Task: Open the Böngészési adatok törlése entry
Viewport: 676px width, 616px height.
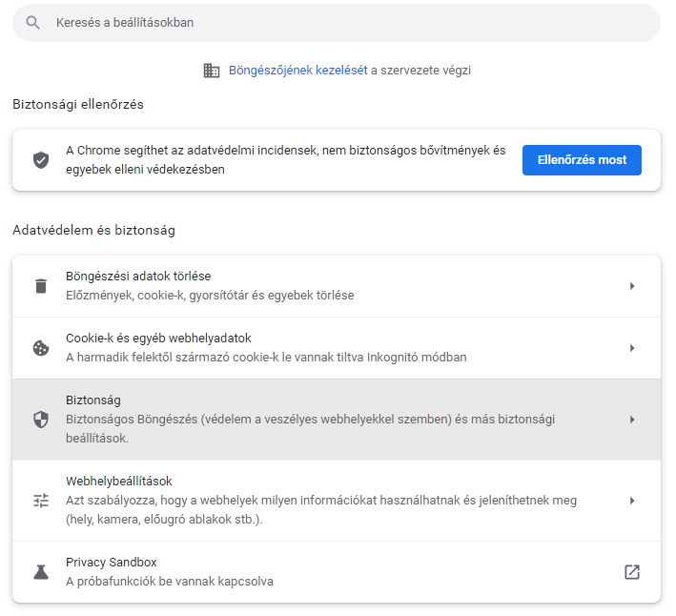Action: pyautogui.click(x=337, y=286)
